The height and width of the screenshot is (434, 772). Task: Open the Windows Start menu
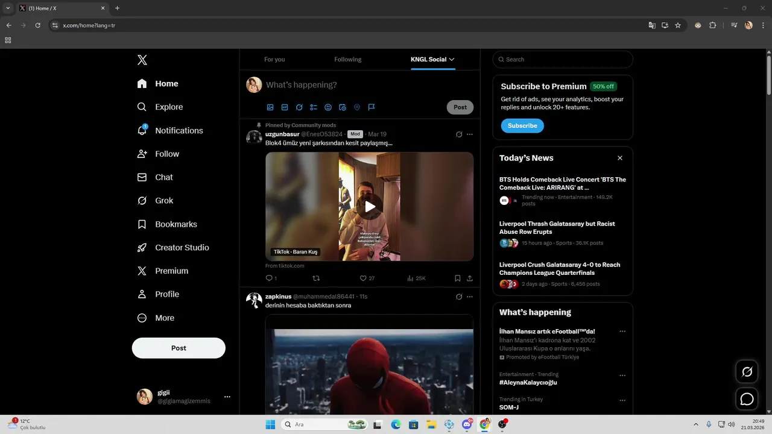tap(270, 424)
